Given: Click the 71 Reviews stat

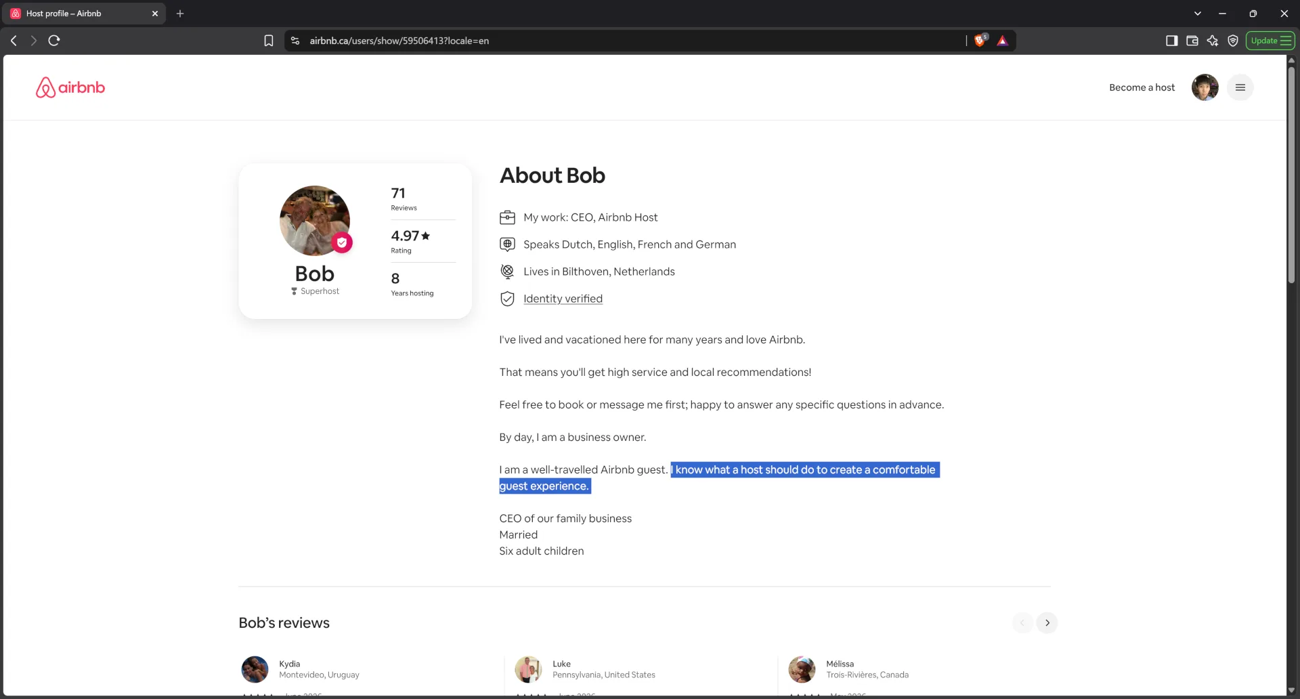Looking at the screenshot, I should point(404,198).
